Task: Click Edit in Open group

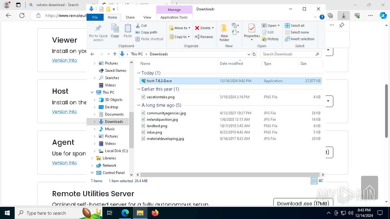Action: click(268, 32)
